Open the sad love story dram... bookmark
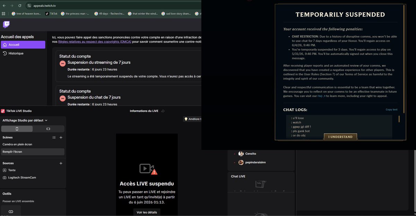Image resolution: width=416 pixels, height=216 pixels. [x=176, y=14]
